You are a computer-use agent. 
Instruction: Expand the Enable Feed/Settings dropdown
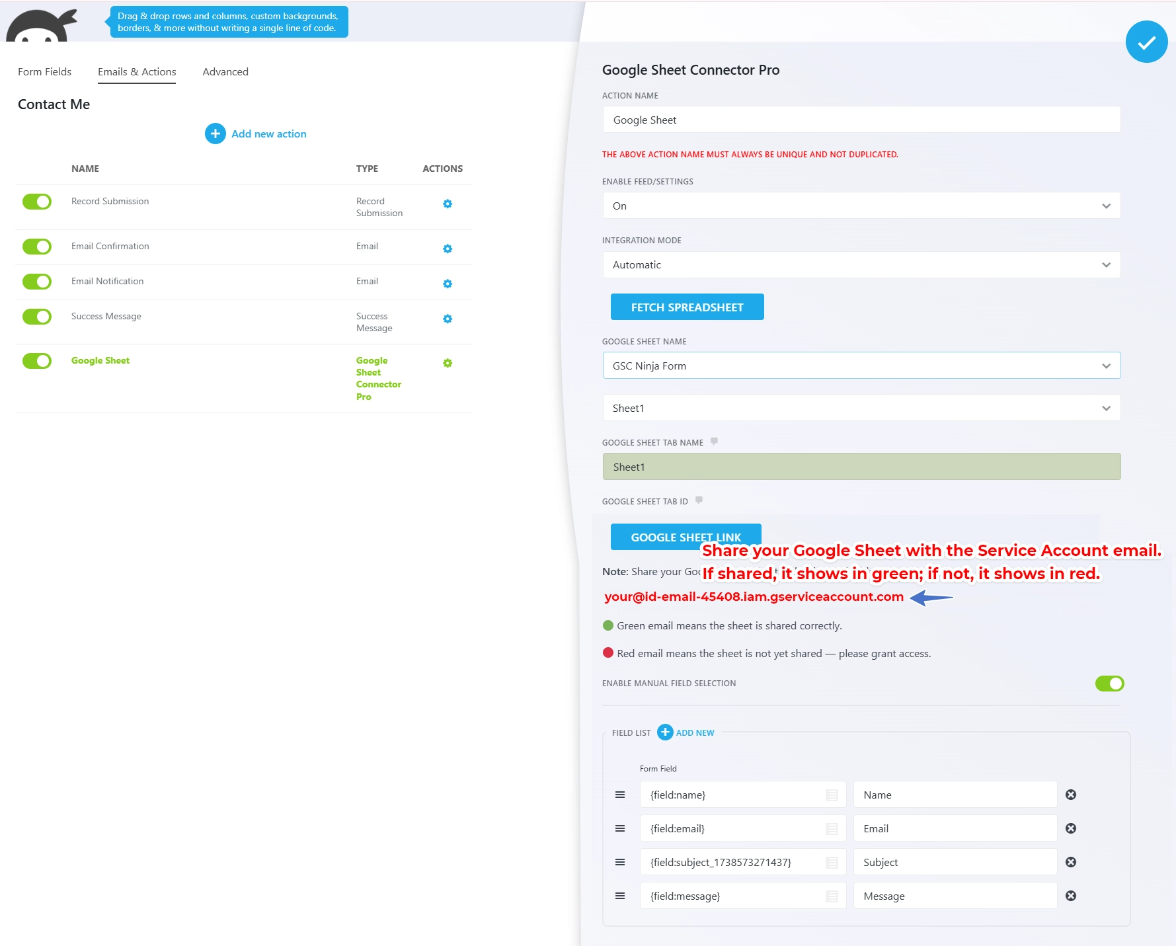(x=861, y=206)
